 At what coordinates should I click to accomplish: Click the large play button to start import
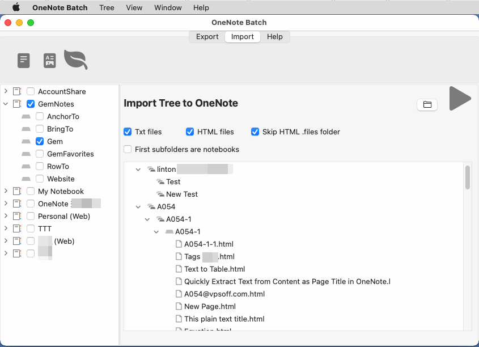(x=460, y=98)
